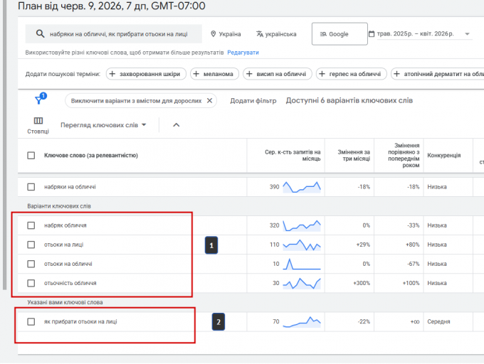
Task: Click Додати фільтр
Action: (x=253, y=101)
